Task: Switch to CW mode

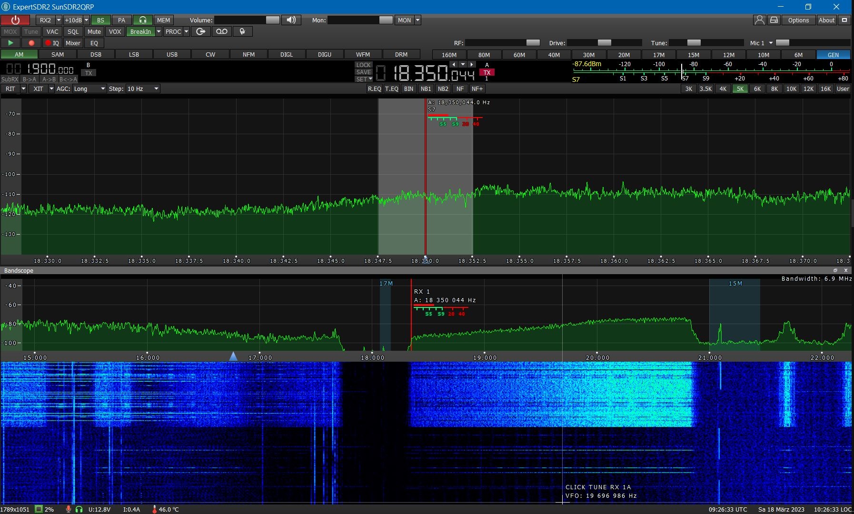Action: (x=210, y=54)
